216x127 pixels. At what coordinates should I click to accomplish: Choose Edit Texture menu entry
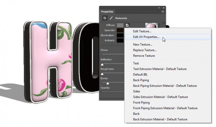point(142,31)
